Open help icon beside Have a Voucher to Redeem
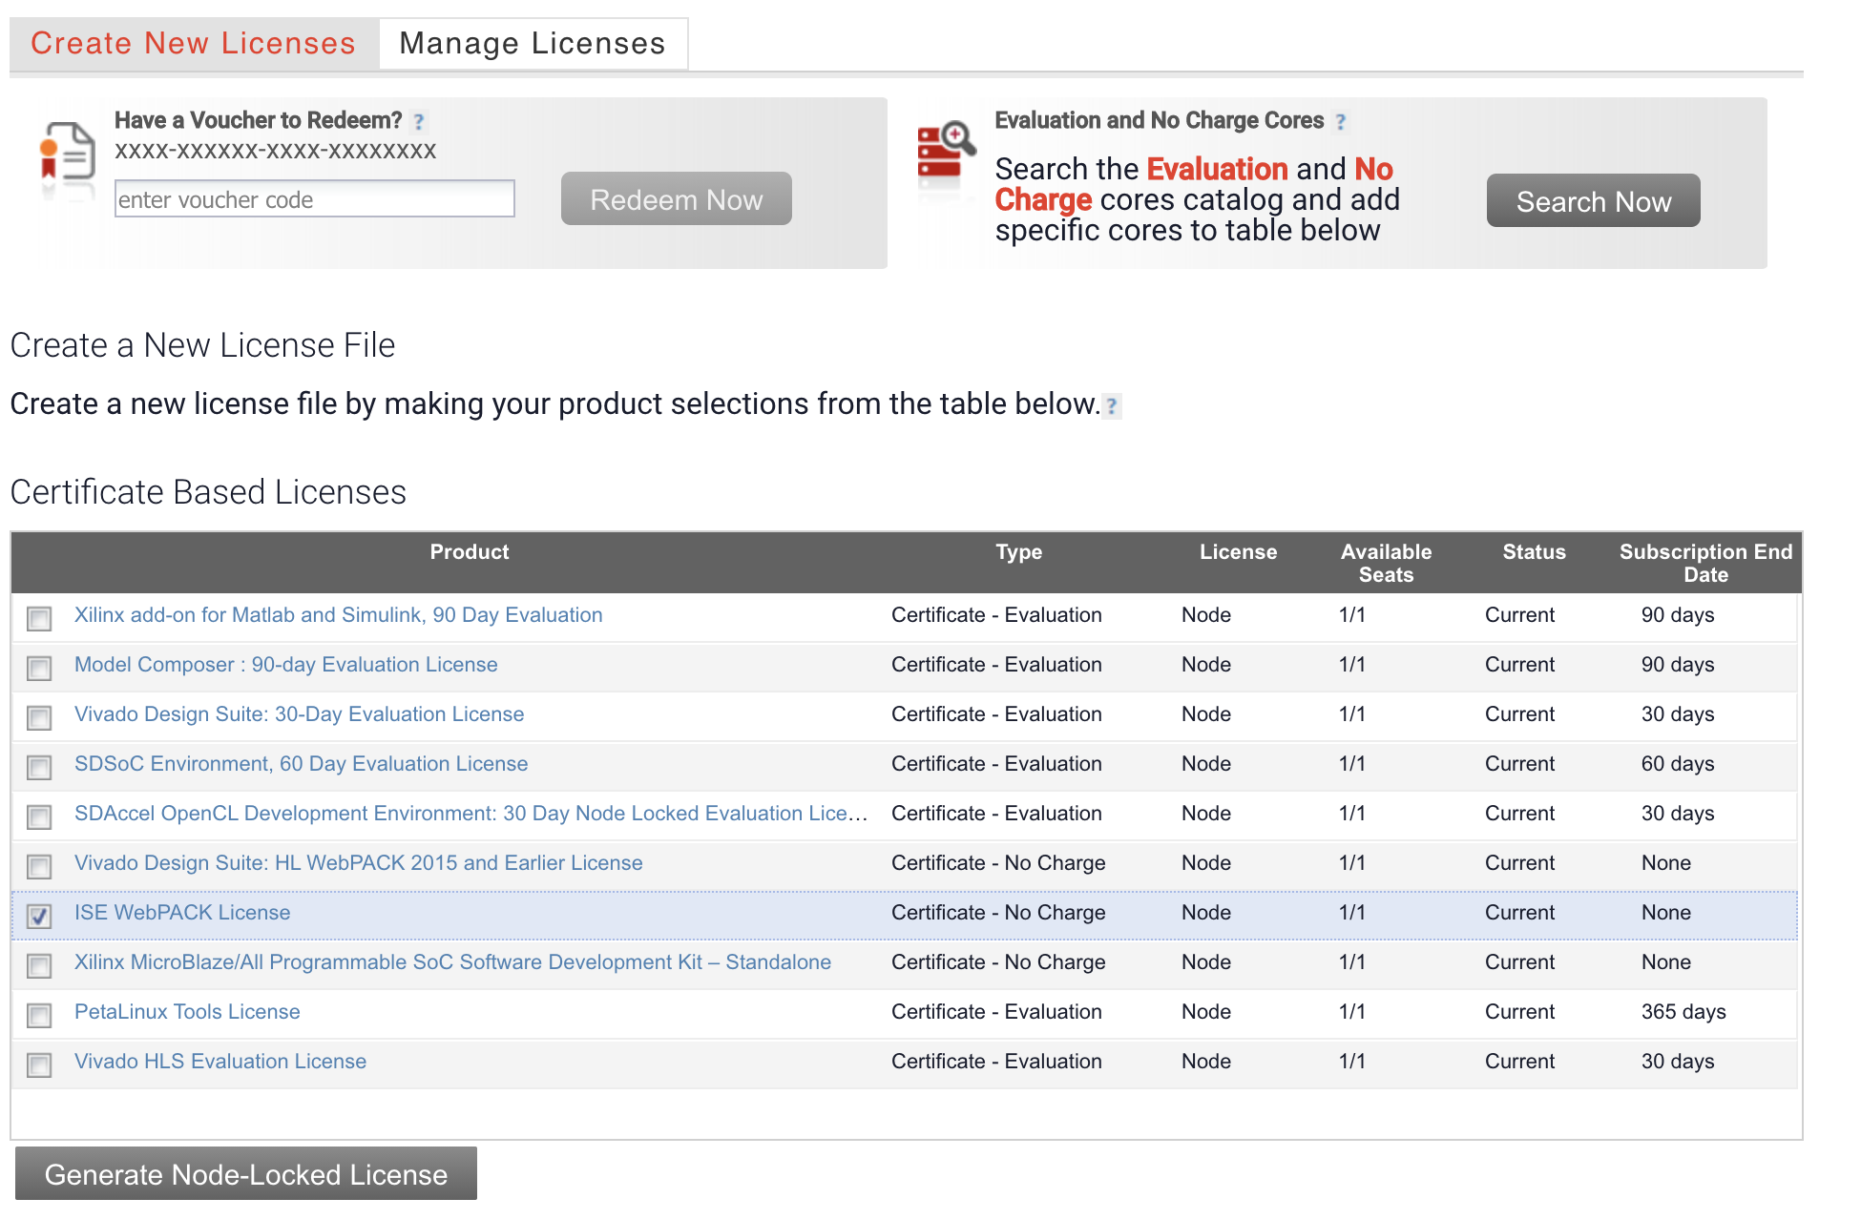 pos(419,122)
